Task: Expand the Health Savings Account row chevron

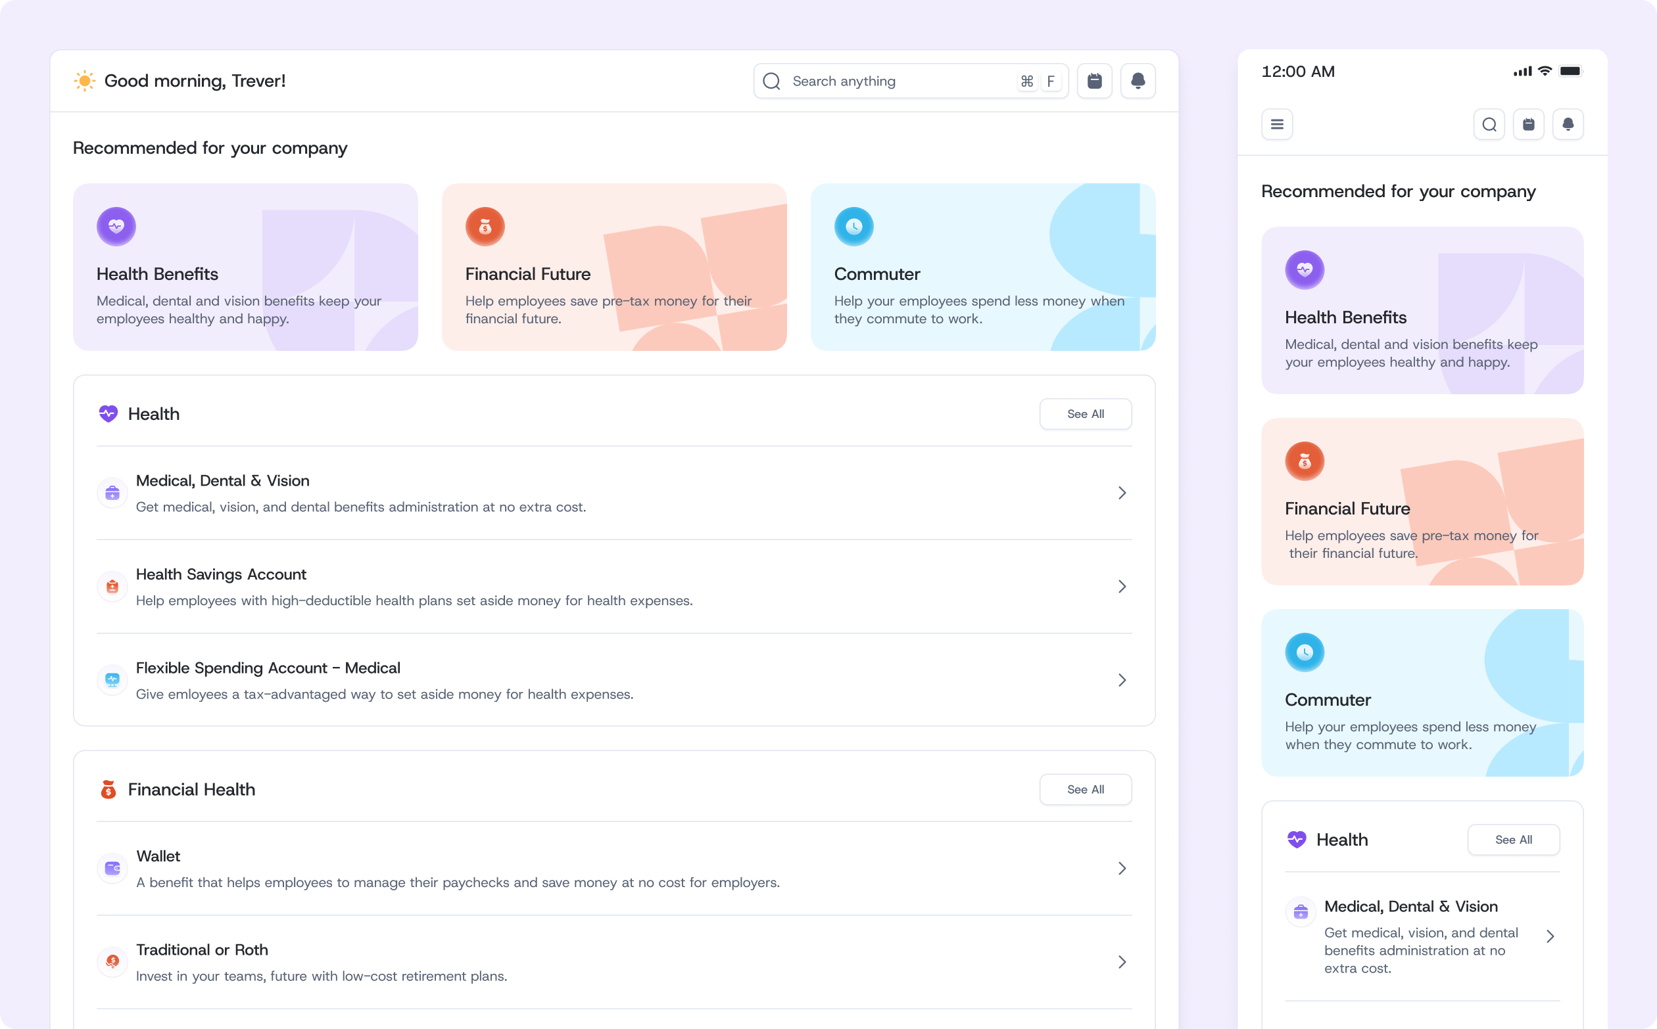Action: point(1121,587)
